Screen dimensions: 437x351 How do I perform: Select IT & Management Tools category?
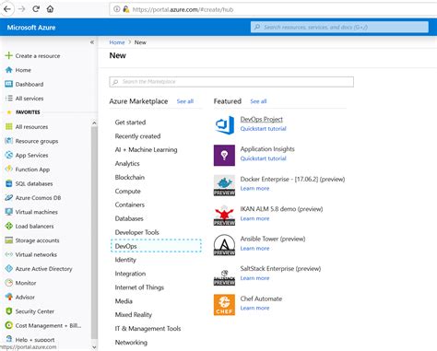click(148, 328)
